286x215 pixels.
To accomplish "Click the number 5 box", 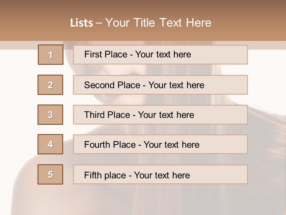I will [x=50, y=174].
